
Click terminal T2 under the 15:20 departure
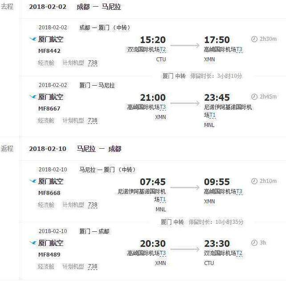163,50
